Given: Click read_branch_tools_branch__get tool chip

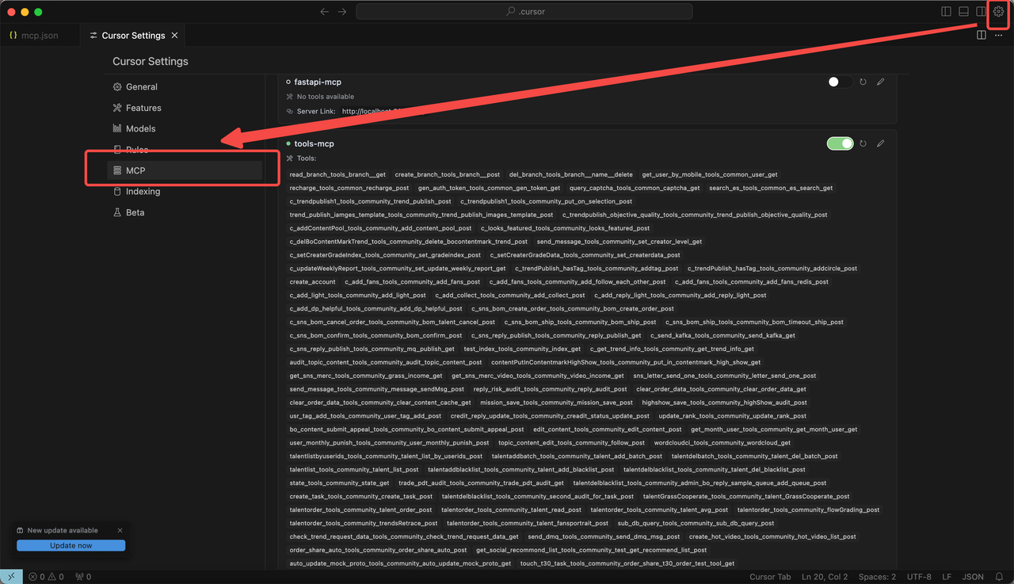Looking at the screenshot, I should (x=337, y=174).
